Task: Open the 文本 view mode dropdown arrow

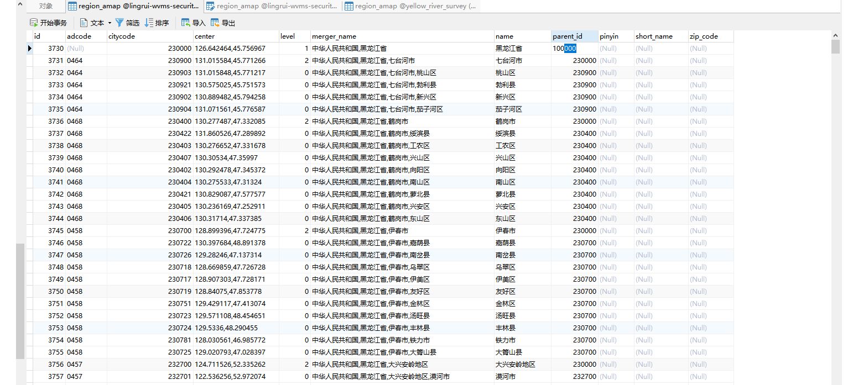Action: coord(110,23)
